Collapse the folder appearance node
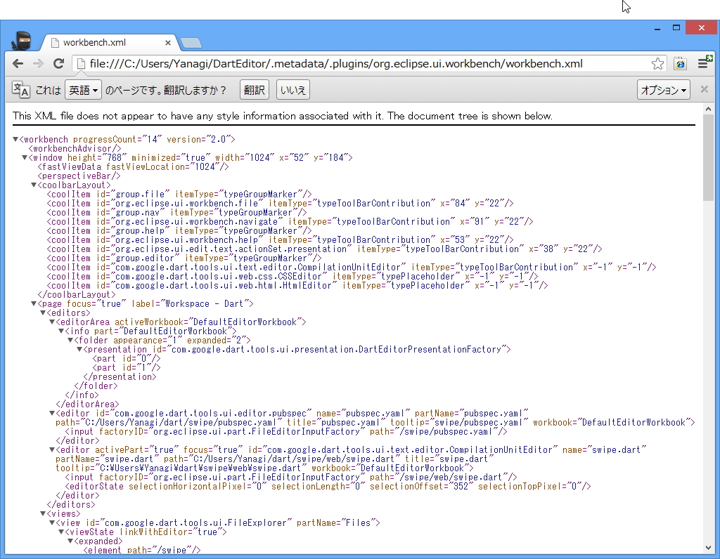Image resolution: width=720 pixels, height=559 pixels. [x=71, y=341]
